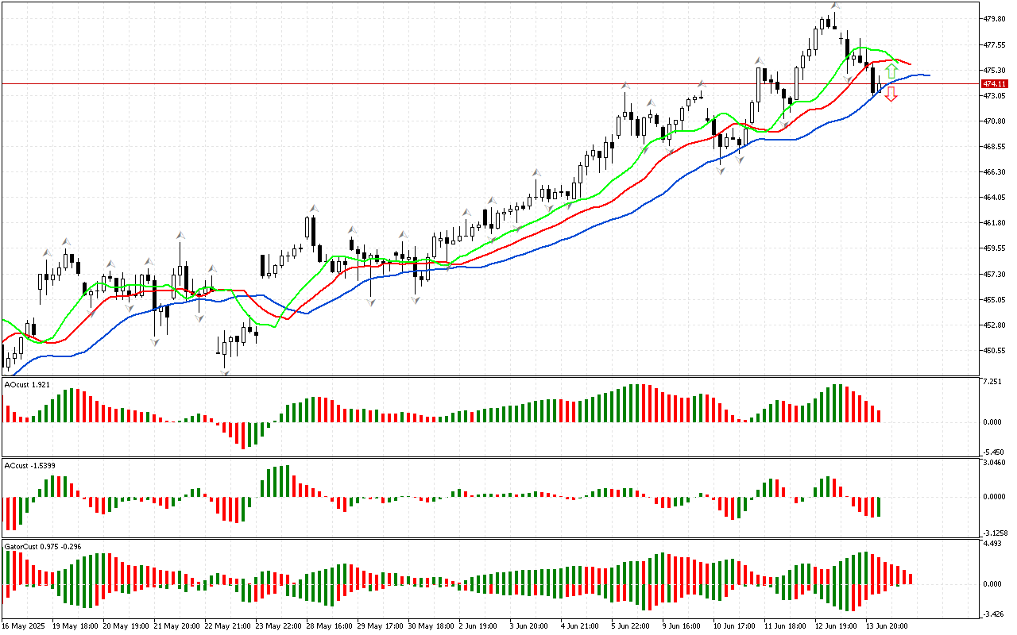Click the red down arrow signal

[891, 94]
